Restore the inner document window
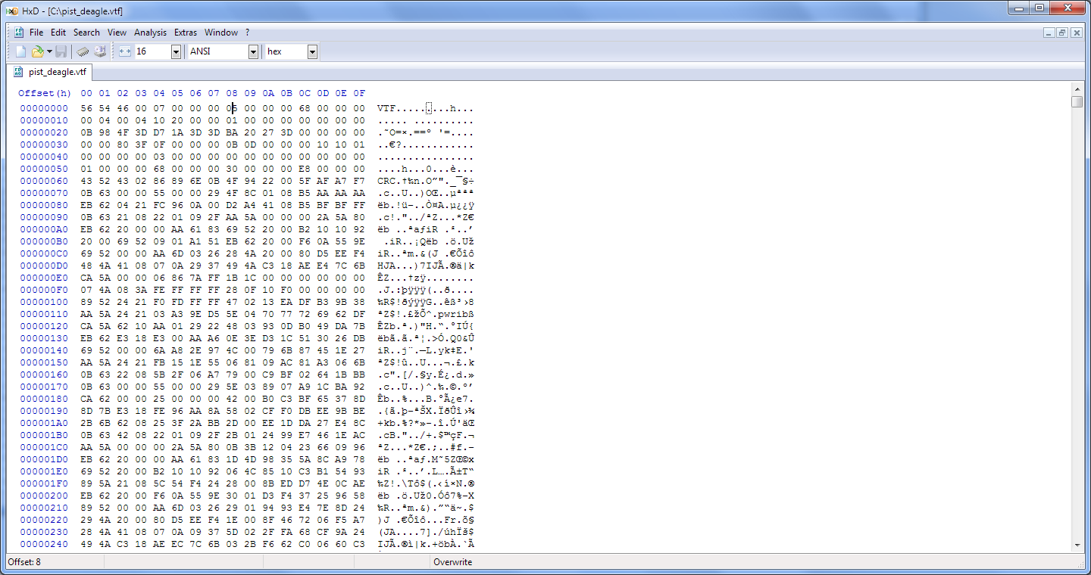Image resolution: width=1091 pixels, height=575 pixels. click(x=1062, y=33)
